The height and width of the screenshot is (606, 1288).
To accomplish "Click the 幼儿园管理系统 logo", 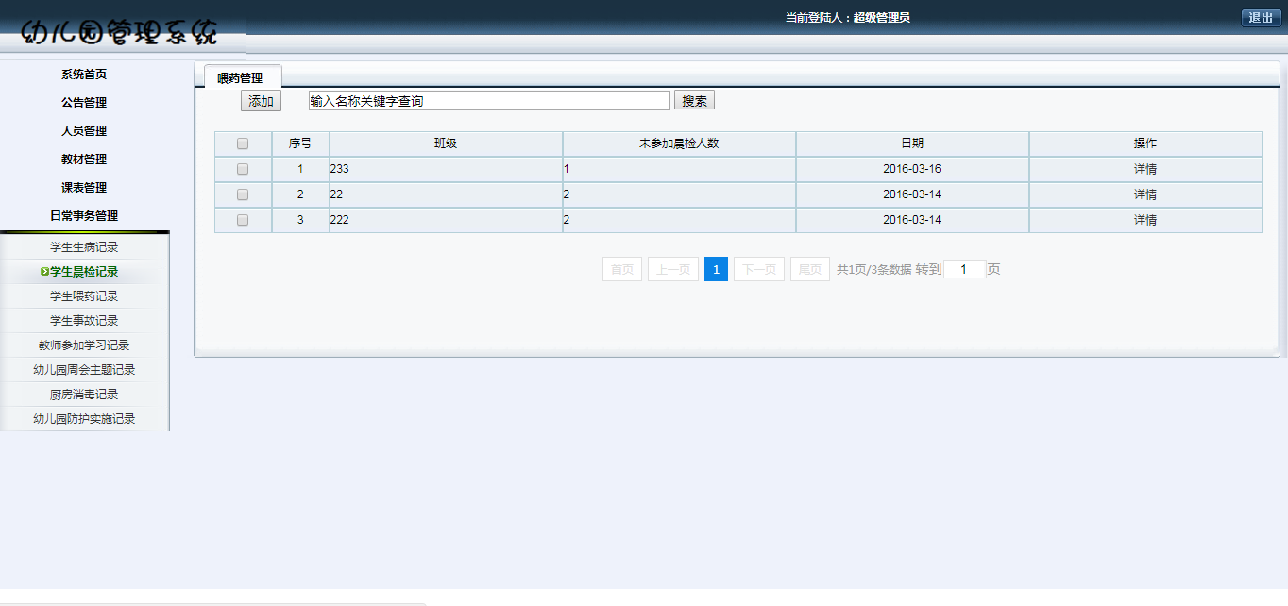I will point(119,34).
